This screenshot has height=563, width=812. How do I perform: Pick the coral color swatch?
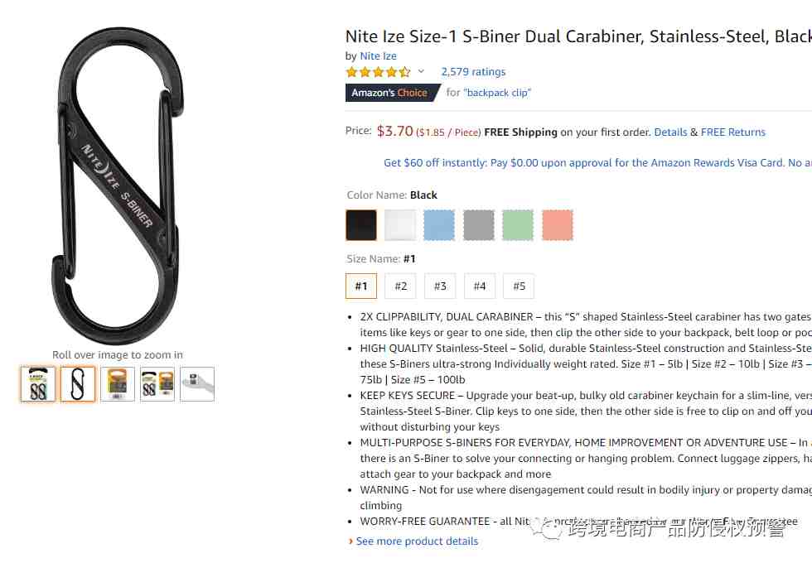(x=558, y=225)
